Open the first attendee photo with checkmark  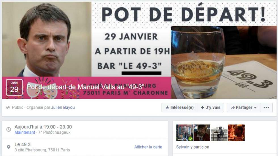(x=184, y=133)
